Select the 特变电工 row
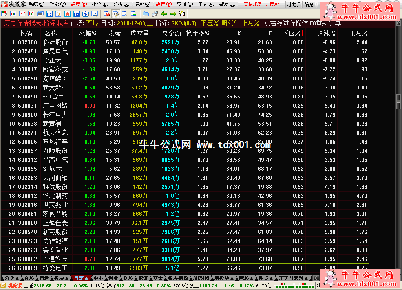402x290 pixels. point(185,268)
